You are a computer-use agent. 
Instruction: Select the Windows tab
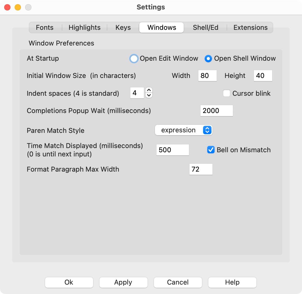(161, 27)
